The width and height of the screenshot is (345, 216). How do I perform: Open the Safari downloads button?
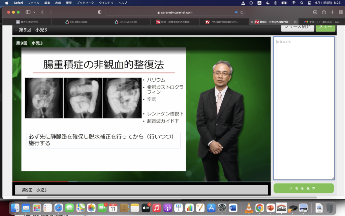click(315, 12)
